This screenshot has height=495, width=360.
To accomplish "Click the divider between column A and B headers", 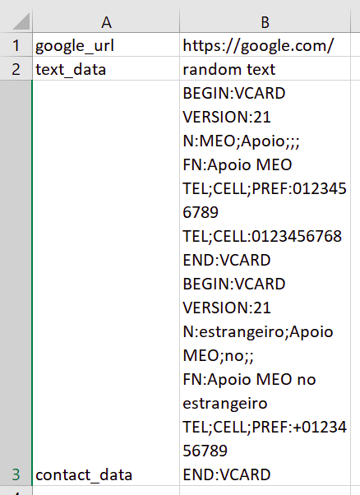I will 179,21.
